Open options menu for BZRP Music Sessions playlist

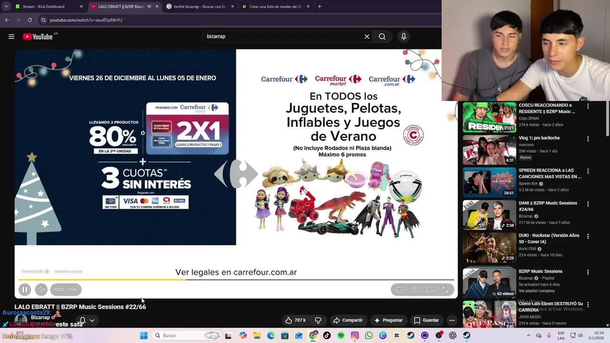click(588, 272)
